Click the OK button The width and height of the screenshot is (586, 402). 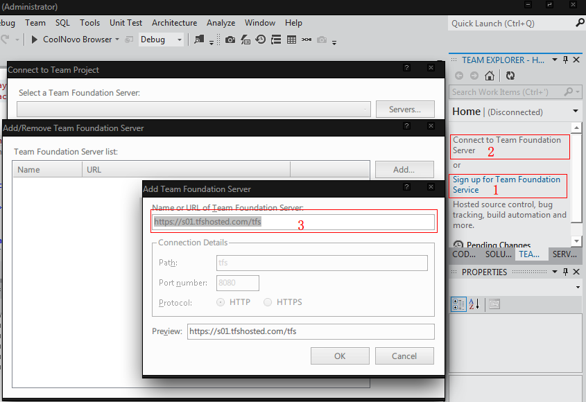point(340,356)
